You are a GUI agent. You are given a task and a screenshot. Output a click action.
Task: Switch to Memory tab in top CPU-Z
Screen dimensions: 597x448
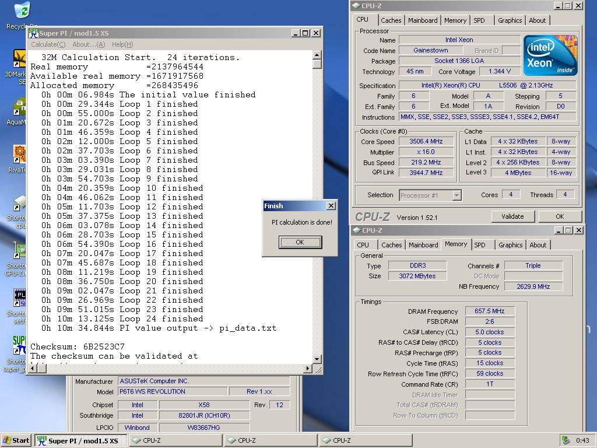click(455, 20)
